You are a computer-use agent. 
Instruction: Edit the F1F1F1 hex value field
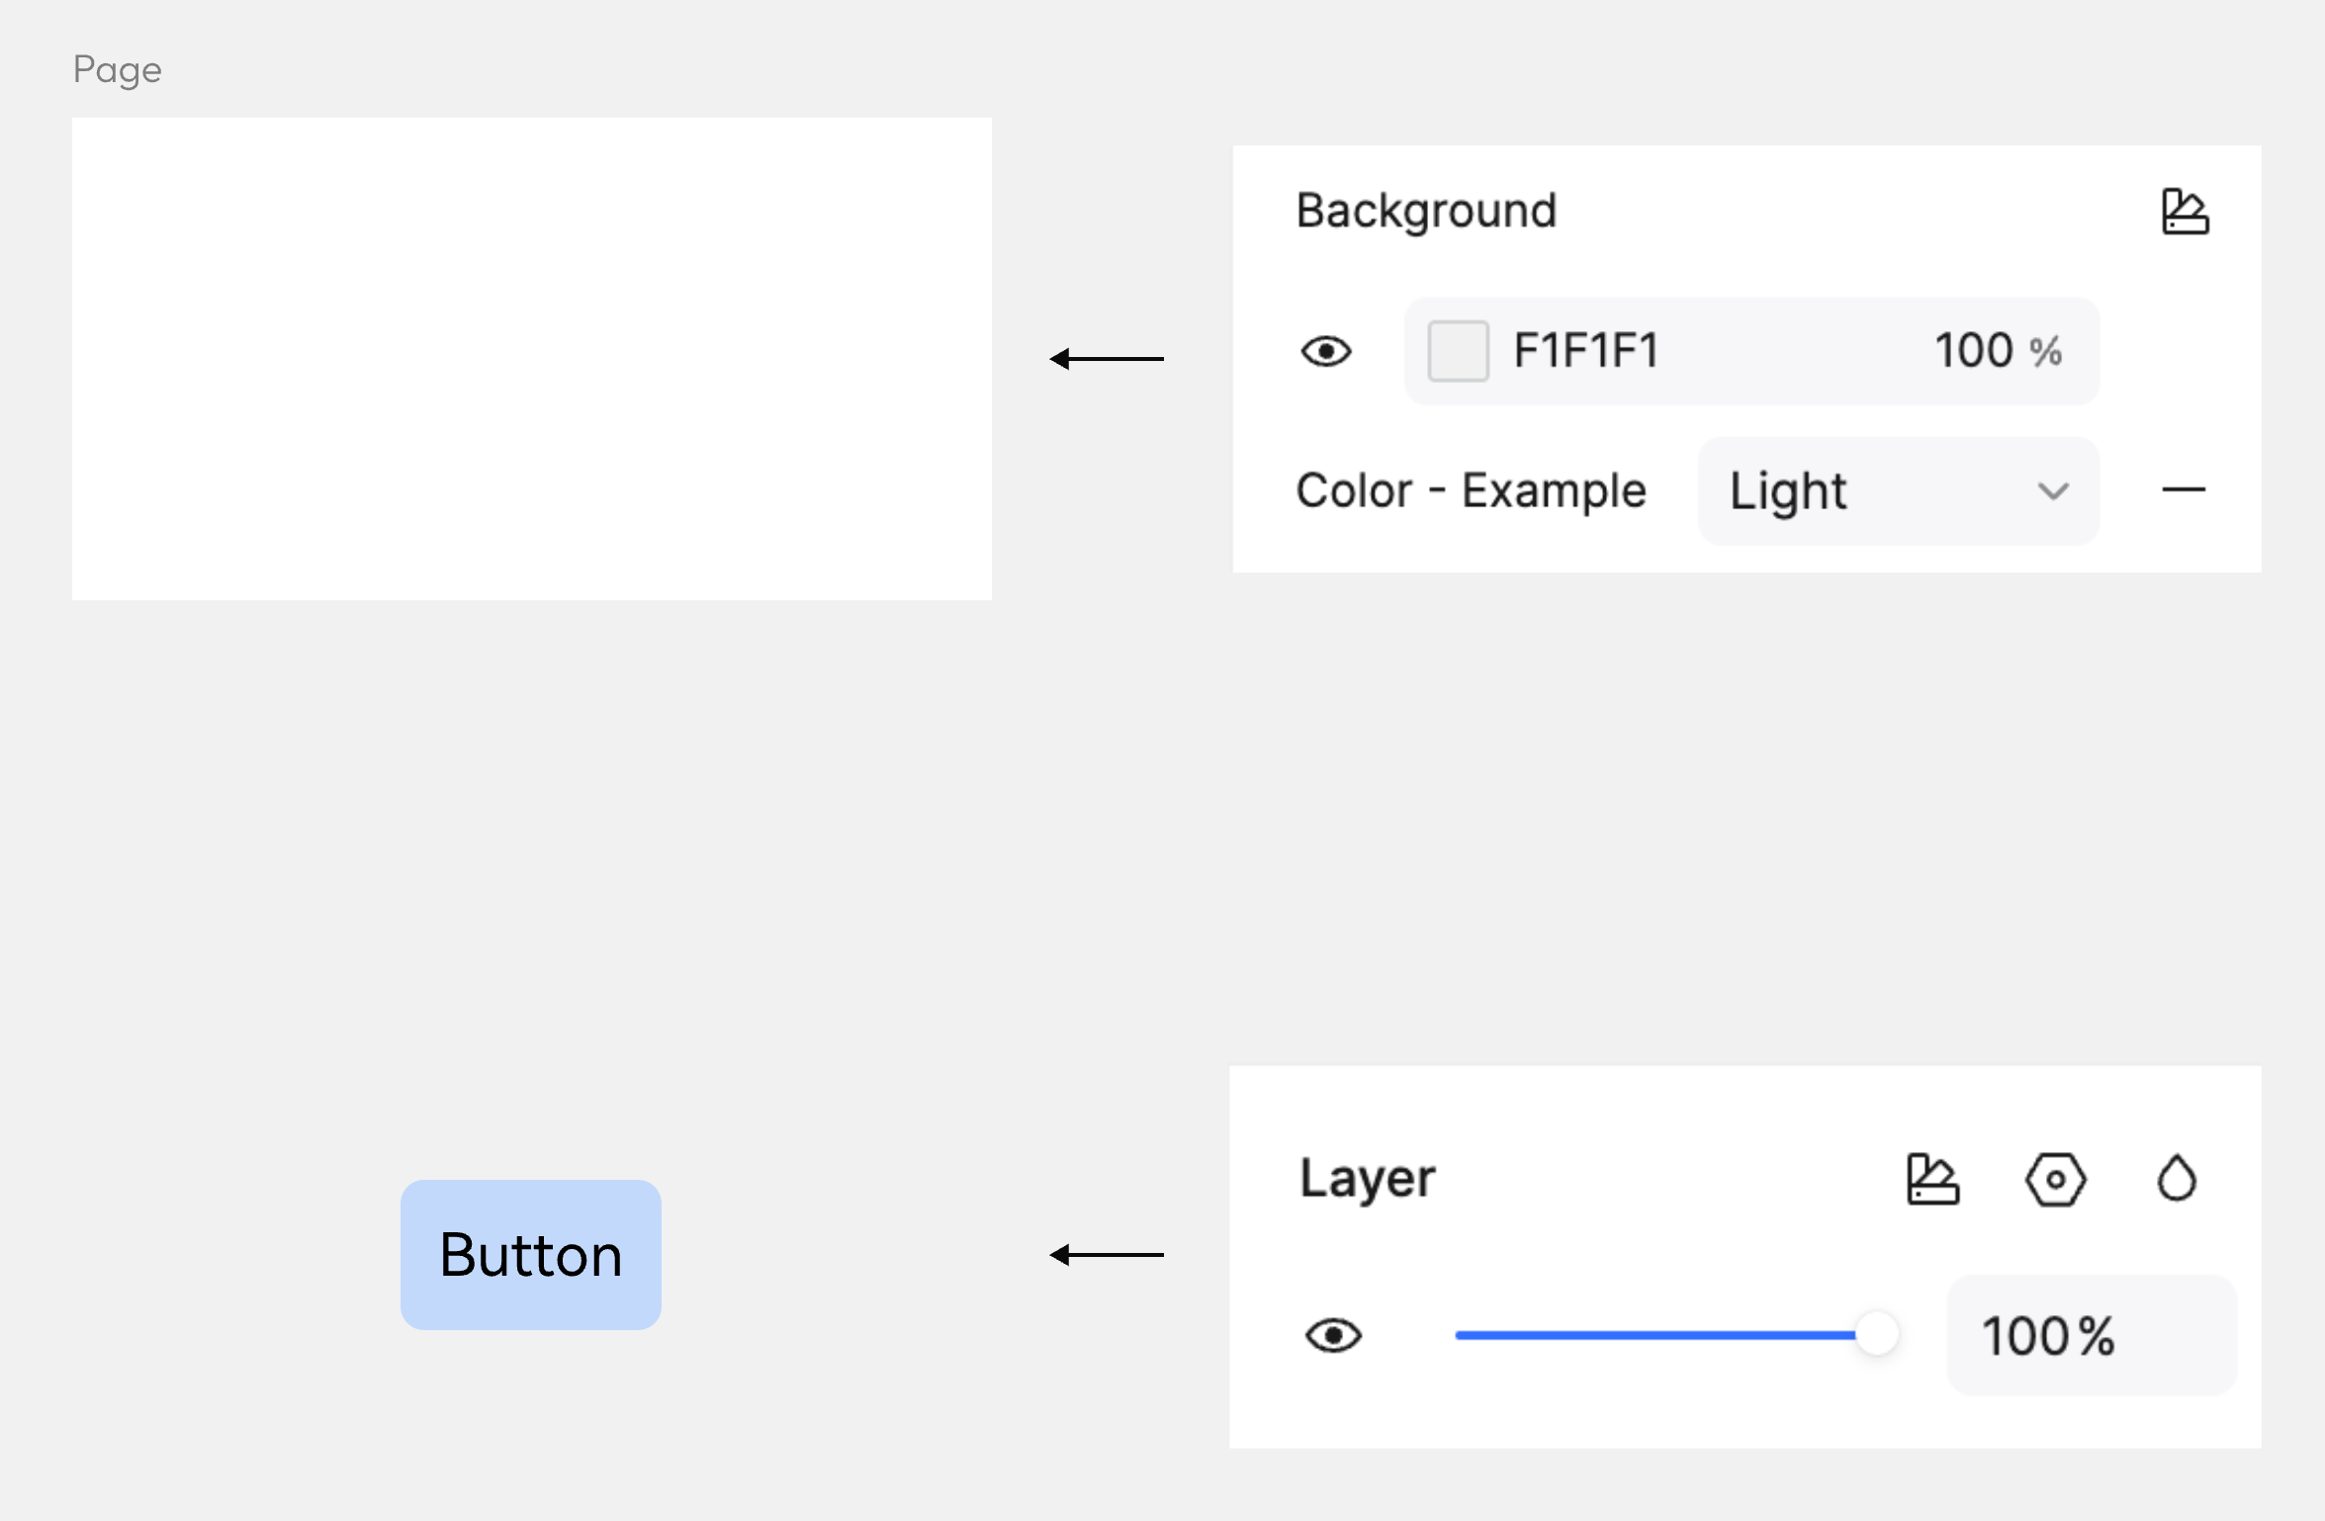1585,351
